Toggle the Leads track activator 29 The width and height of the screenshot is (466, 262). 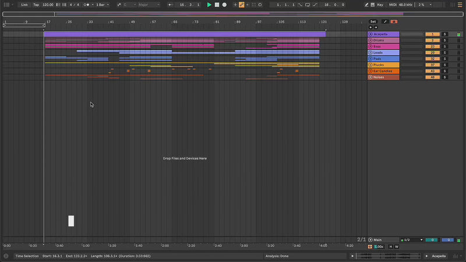(x=432, y=52)
